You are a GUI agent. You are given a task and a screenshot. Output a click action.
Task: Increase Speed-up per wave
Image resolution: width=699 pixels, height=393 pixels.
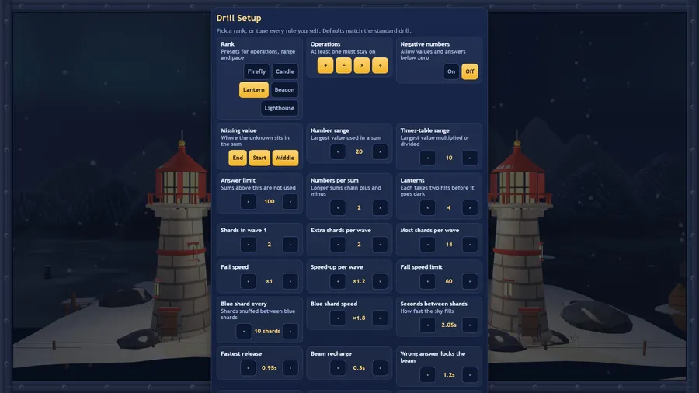380,281
